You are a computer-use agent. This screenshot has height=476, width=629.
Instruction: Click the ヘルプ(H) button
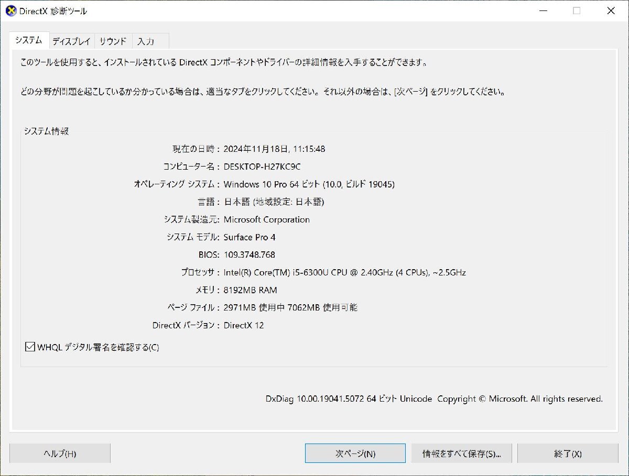click(60, 453)
